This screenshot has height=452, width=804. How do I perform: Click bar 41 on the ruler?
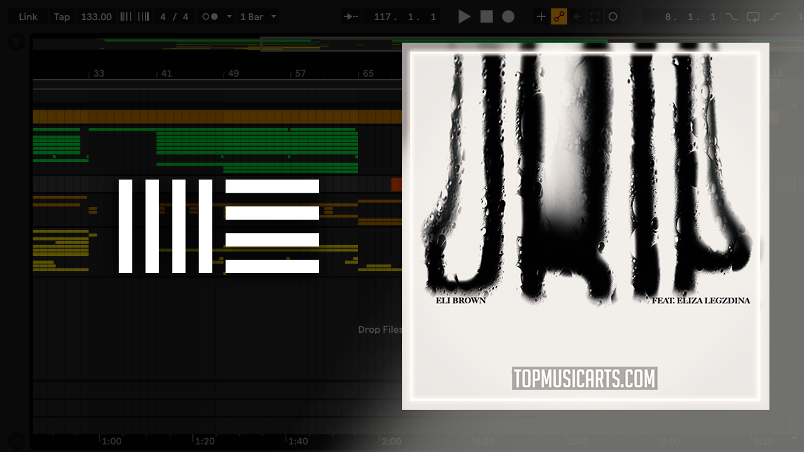166,73
